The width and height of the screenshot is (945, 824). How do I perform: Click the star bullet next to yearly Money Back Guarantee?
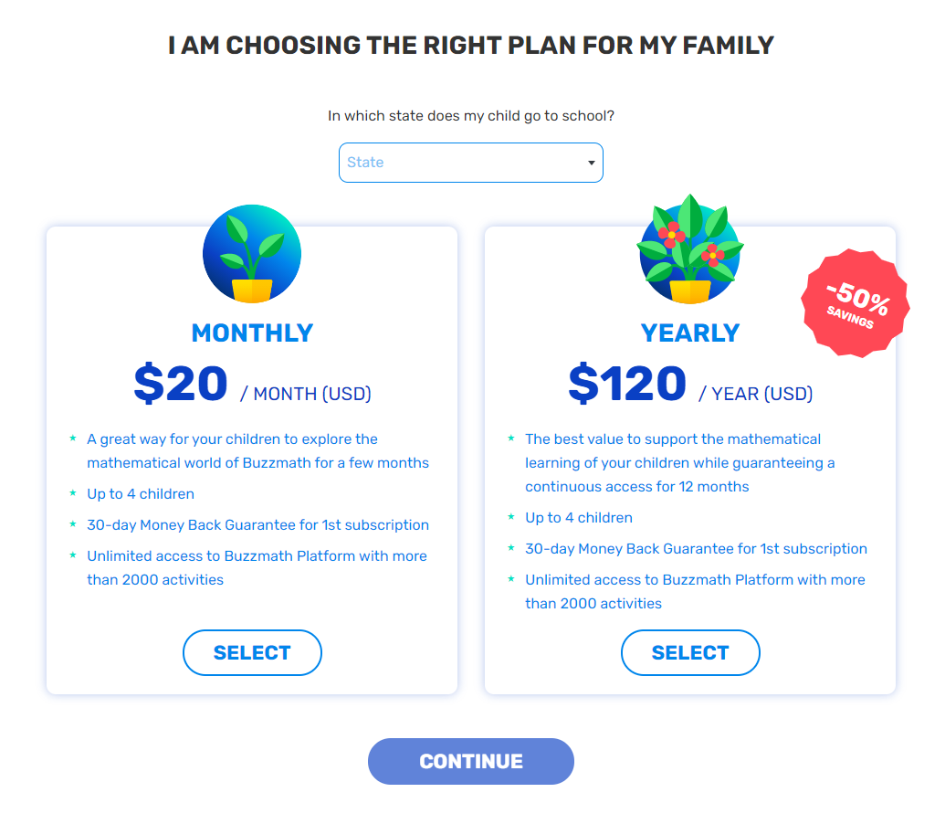511,548
